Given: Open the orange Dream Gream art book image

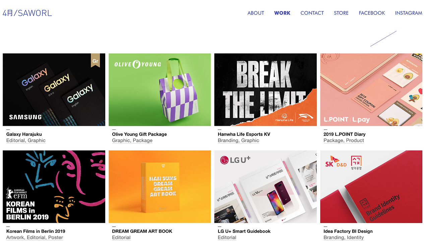Looking at the screenshot, I should [160, 187].
